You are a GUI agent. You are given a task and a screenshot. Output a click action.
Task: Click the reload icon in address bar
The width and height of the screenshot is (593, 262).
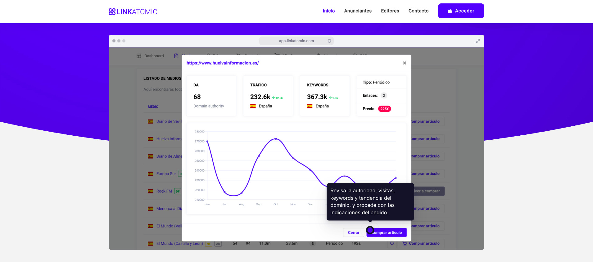pyautogui.click(x=329, y=41)
